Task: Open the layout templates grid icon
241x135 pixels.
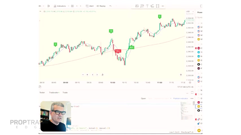Action: 72,6
